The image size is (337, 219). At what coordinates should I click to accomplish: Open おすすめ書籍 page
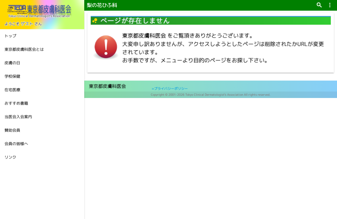pyautogui.click(x=42, y=103)
